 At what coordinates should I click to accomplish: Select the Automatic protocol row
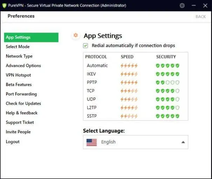136,66
